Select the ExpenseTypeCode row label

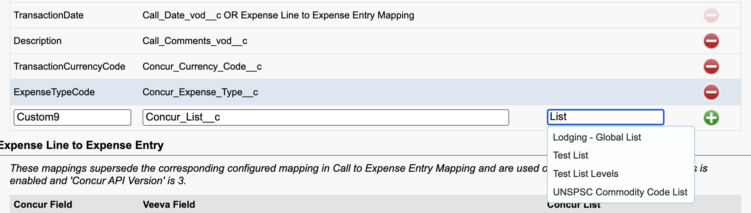pyautogui.click(x=54, y=92)
